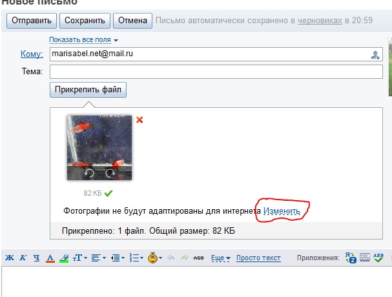Viewport: 392px width, 297px height.
Task: Rotate attached photo clockwise
Action: (x=110, y=172)
